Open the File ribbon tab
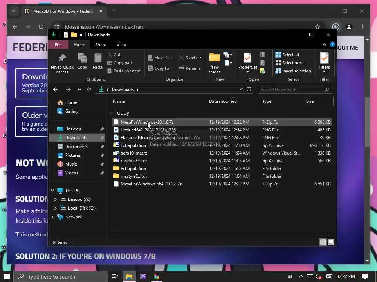The width and height of the screenshot is (377, 282). tap(58, 45)
